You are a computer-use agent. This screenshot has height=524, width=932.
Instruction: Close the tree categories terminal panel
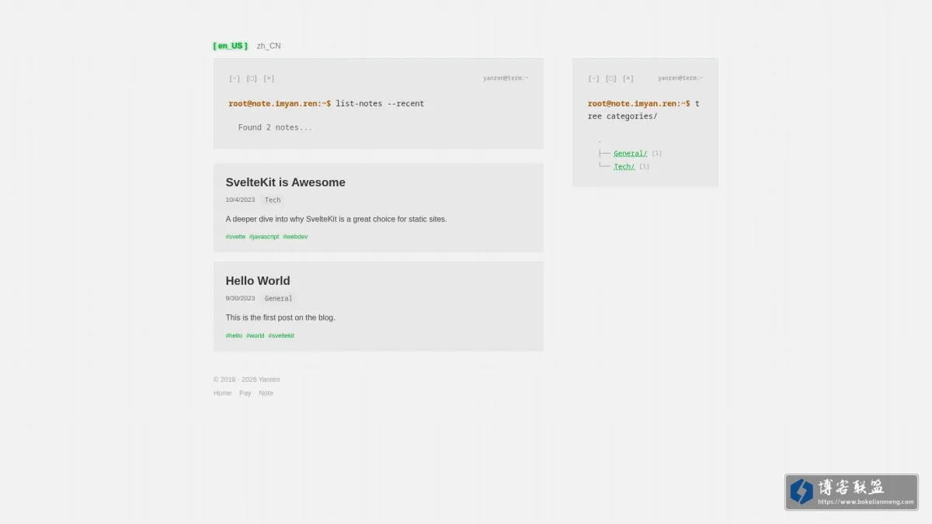pyautogui.click(x=628, y=78)
